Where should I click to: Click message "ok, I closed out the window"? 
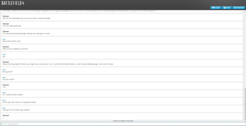point(122,94)
